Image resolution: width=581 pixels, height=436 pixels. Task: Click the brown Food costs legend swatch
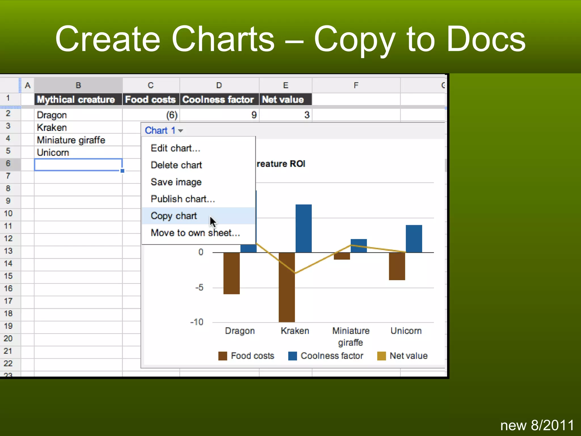223,356
